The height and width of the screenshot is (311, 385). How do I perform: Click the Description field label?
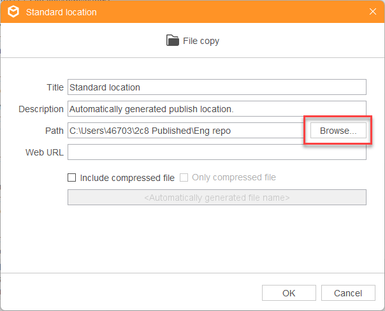tap(41, 109)
